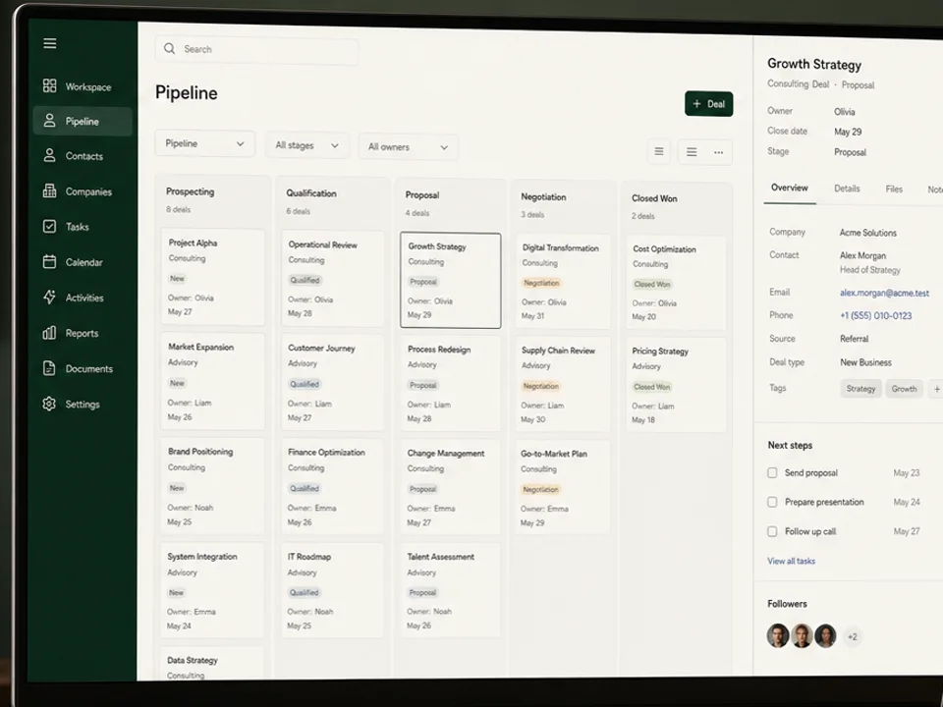The width and height of the screenshot is (943, 707).
Task: Show the +2 additional followers
Action: [853, 636]
